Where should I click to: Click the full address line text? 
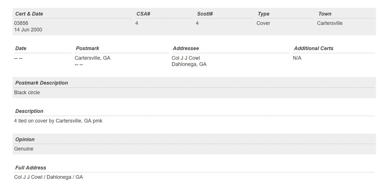tap(48, 177)
